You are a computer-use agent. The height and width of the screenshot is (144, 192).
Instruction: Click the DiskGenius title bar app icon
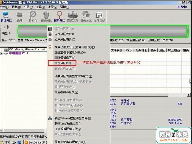click(1, 2)
